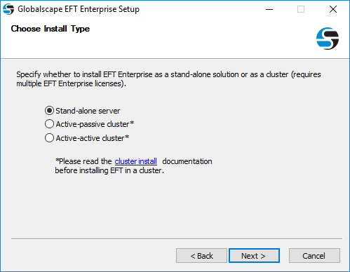The width and height of the screenshot is (350, 272).
Task: Click the "Specify whether to install" description text
Action: click(x=168, y=79)
